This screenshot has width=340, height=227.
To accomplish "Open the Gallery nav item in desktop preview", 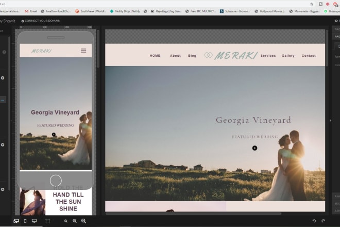I will click(x=288, y=56).
